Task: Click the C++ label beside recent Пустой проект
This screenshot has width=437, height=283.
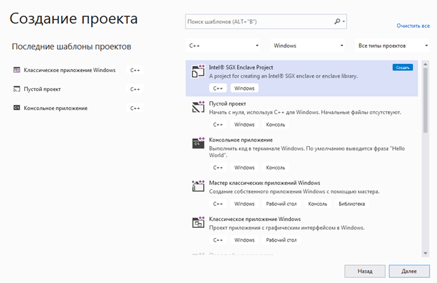Action: [x=135, y=89]
